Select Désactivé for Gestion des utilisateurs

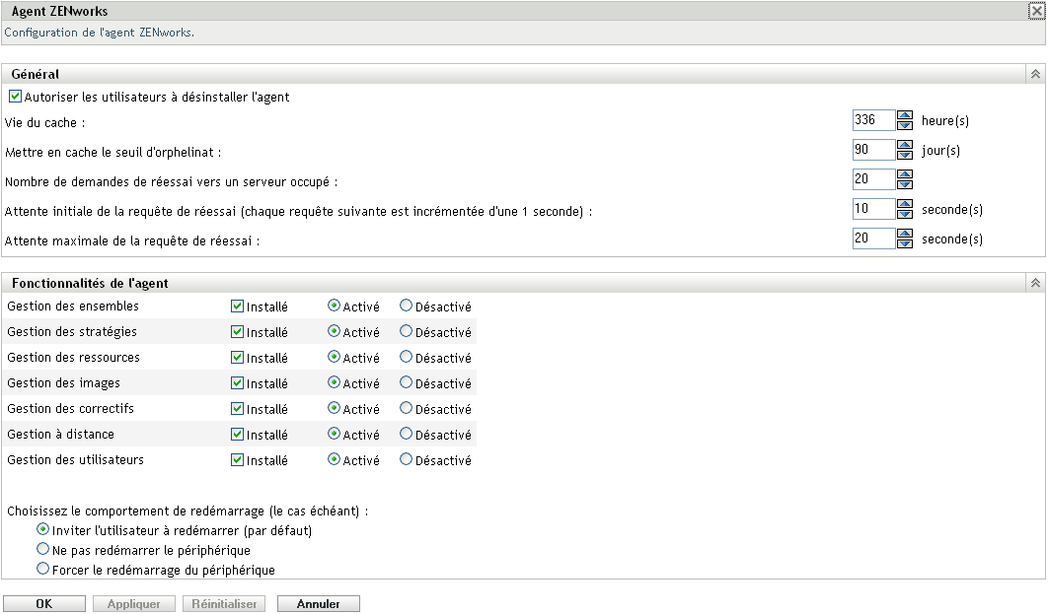point(406,459)
